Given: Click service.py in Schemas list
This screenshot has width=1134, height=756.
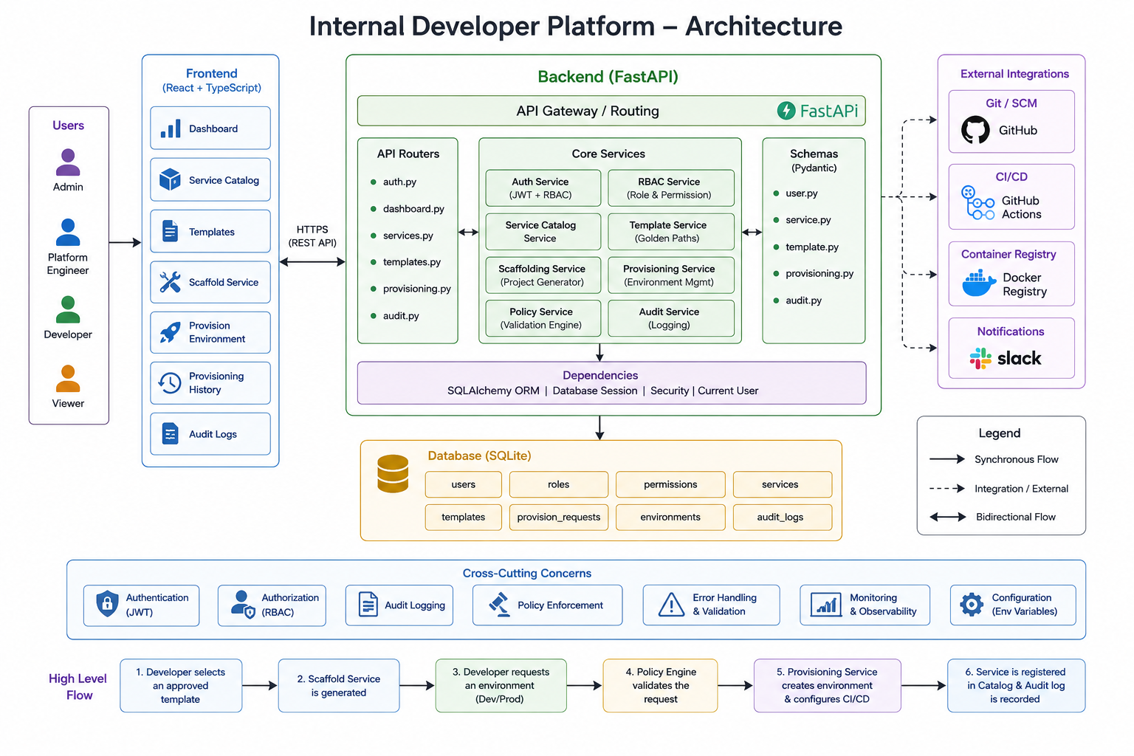Looking at the screenshot, I should 808,220.
